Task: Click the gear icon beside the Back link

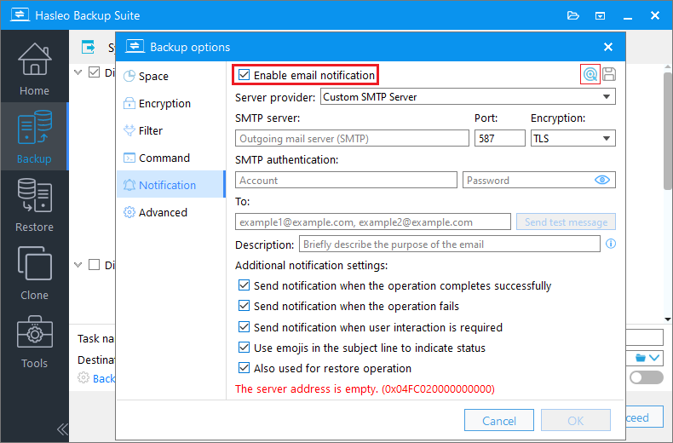Action: click(83, 377)
